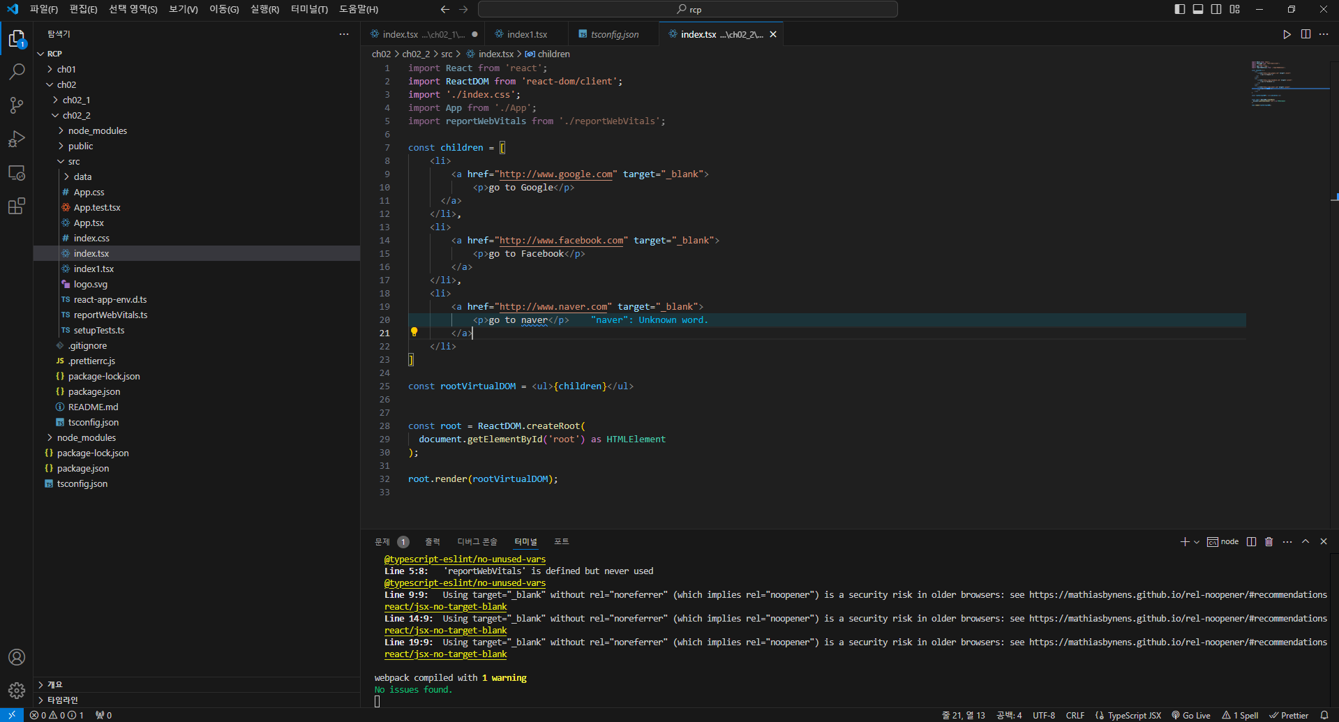Viewport: 1339px width, 722px height.
Task: Click the command center search box
Action: [x=687, y=9]
